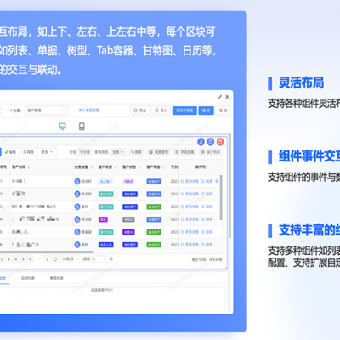This screenshot has width=340, height=340.
Task: Click the salesperson avatar in row 4
Action: click(77, 219)
